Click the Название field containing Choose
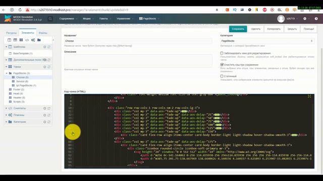 pyautogui.click(x=138, y=41)
